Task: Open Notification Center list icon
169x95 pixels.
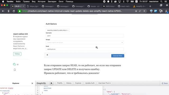Action: click(x=166, y=2)
